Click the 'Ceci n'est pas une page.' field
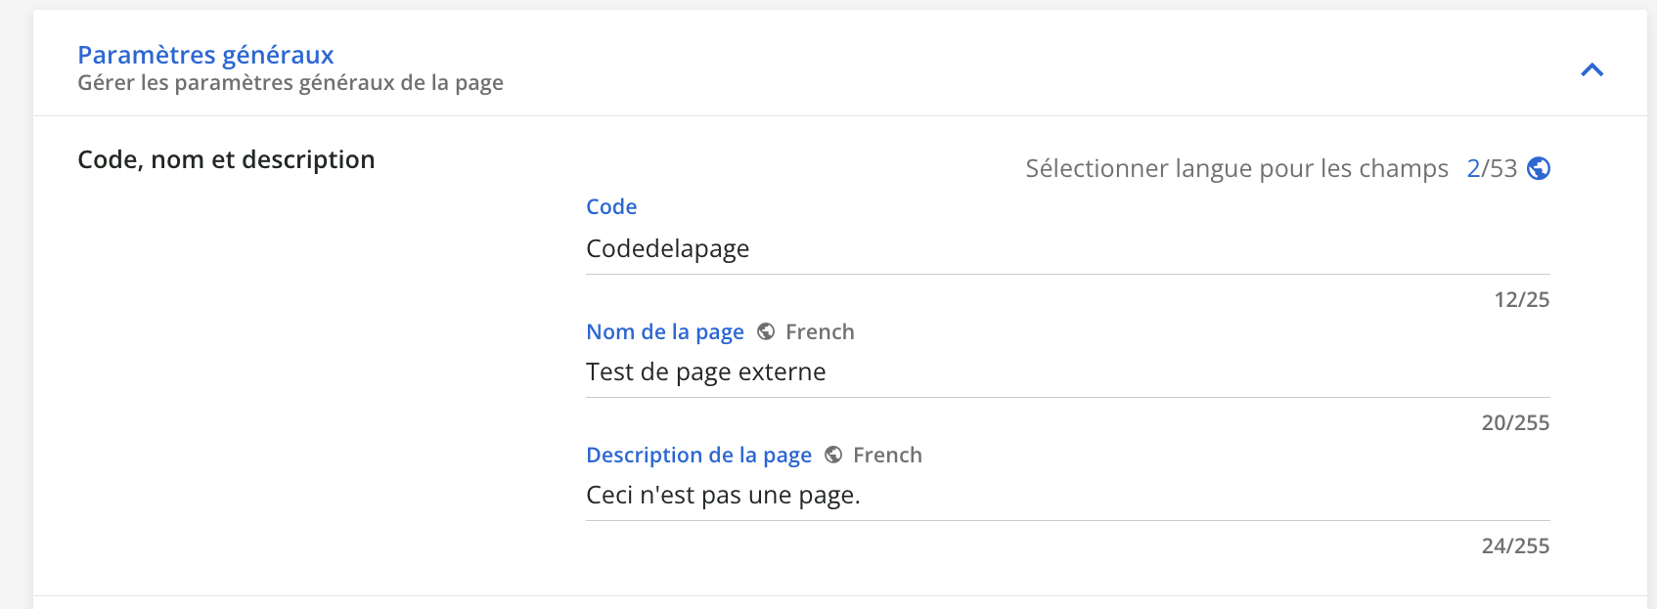 tap(1066, 496)
